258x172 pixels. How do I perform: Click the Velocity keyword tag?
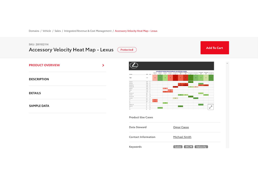click(201, 147)
